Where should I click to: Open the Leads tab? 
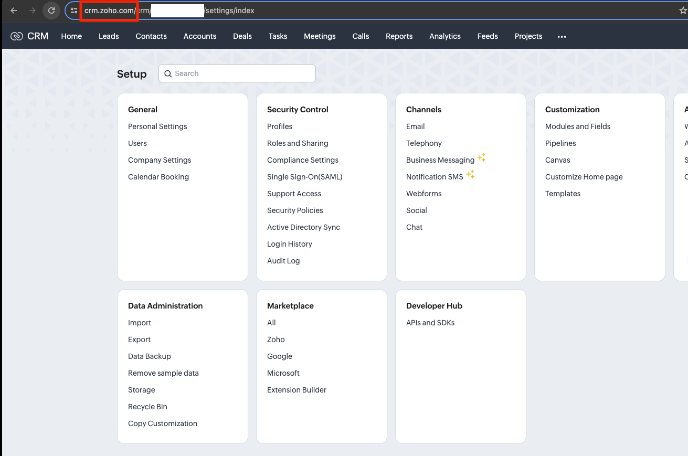109,36
